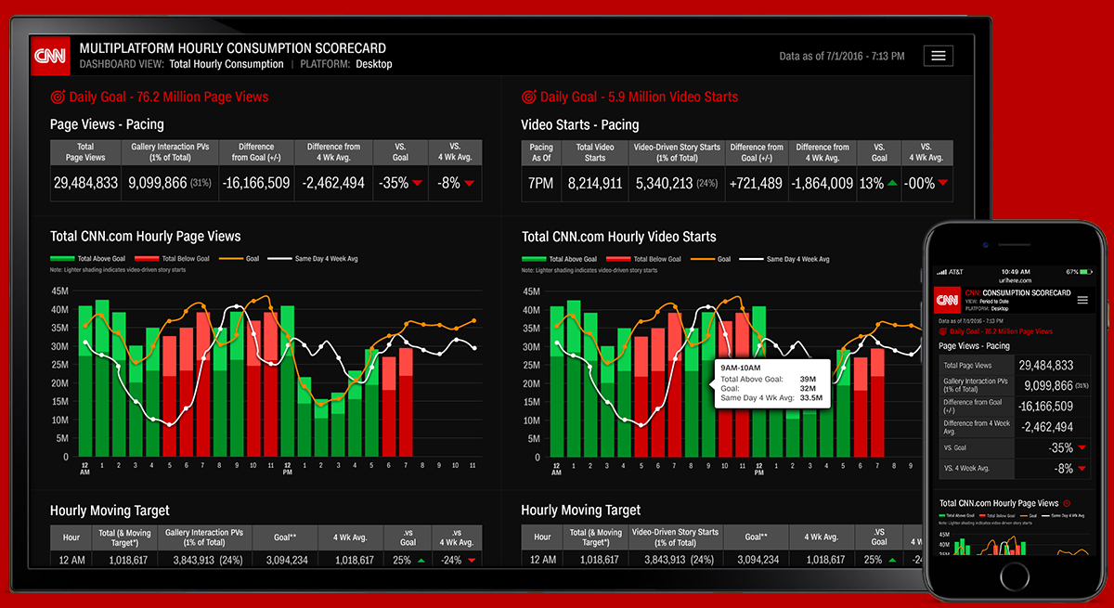
Task: Click the 39M Total Above Goal value in tooltip
Action: click(807, 379)
